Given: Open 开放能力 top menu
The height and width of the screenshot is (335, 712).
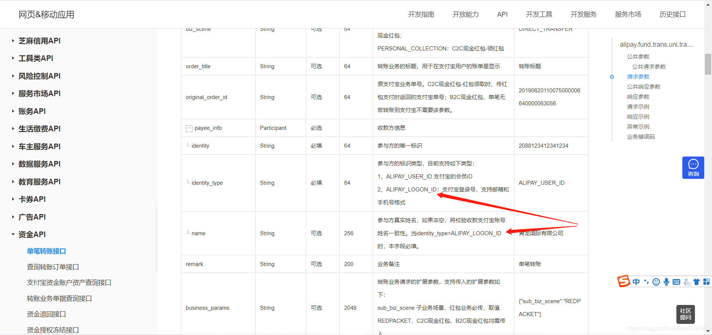Looking at the screenshot, I should coord(465,14).
